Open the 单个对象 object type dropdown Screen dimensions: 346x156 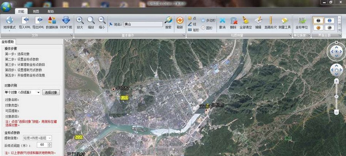tap(39, 92)
